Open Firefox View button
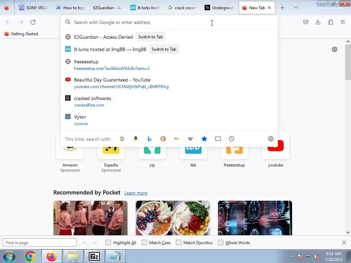This screenshot has width=351, height=263. click(7, 8)
